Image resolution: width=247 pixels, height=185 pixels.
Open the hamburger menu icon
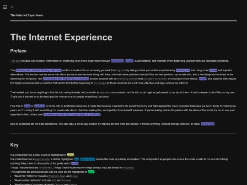pos(5,7)
